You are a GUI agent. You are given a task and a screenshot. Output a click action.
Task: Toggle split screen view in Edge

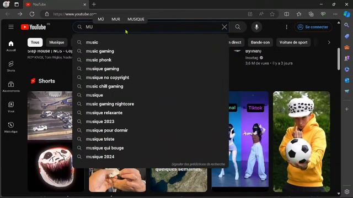pos(287,14)
